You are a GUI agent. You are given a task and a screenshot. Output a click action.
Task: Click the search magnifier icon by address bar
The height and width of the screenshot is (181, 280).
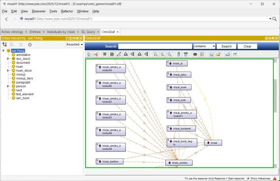(x=274, y=19)
